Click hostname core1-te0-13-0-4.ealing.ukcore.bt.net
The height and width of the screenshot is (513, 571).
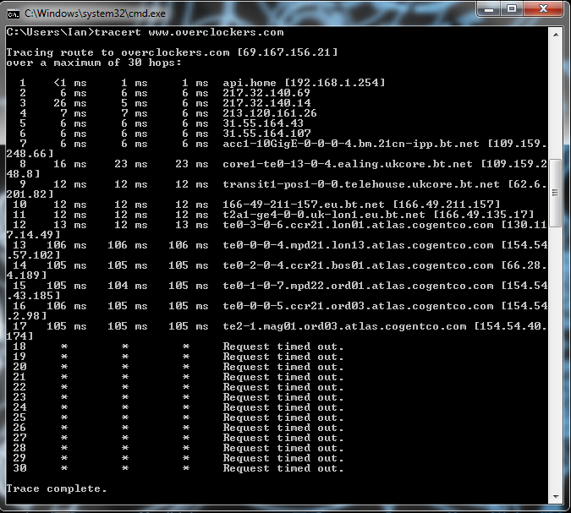348,164
